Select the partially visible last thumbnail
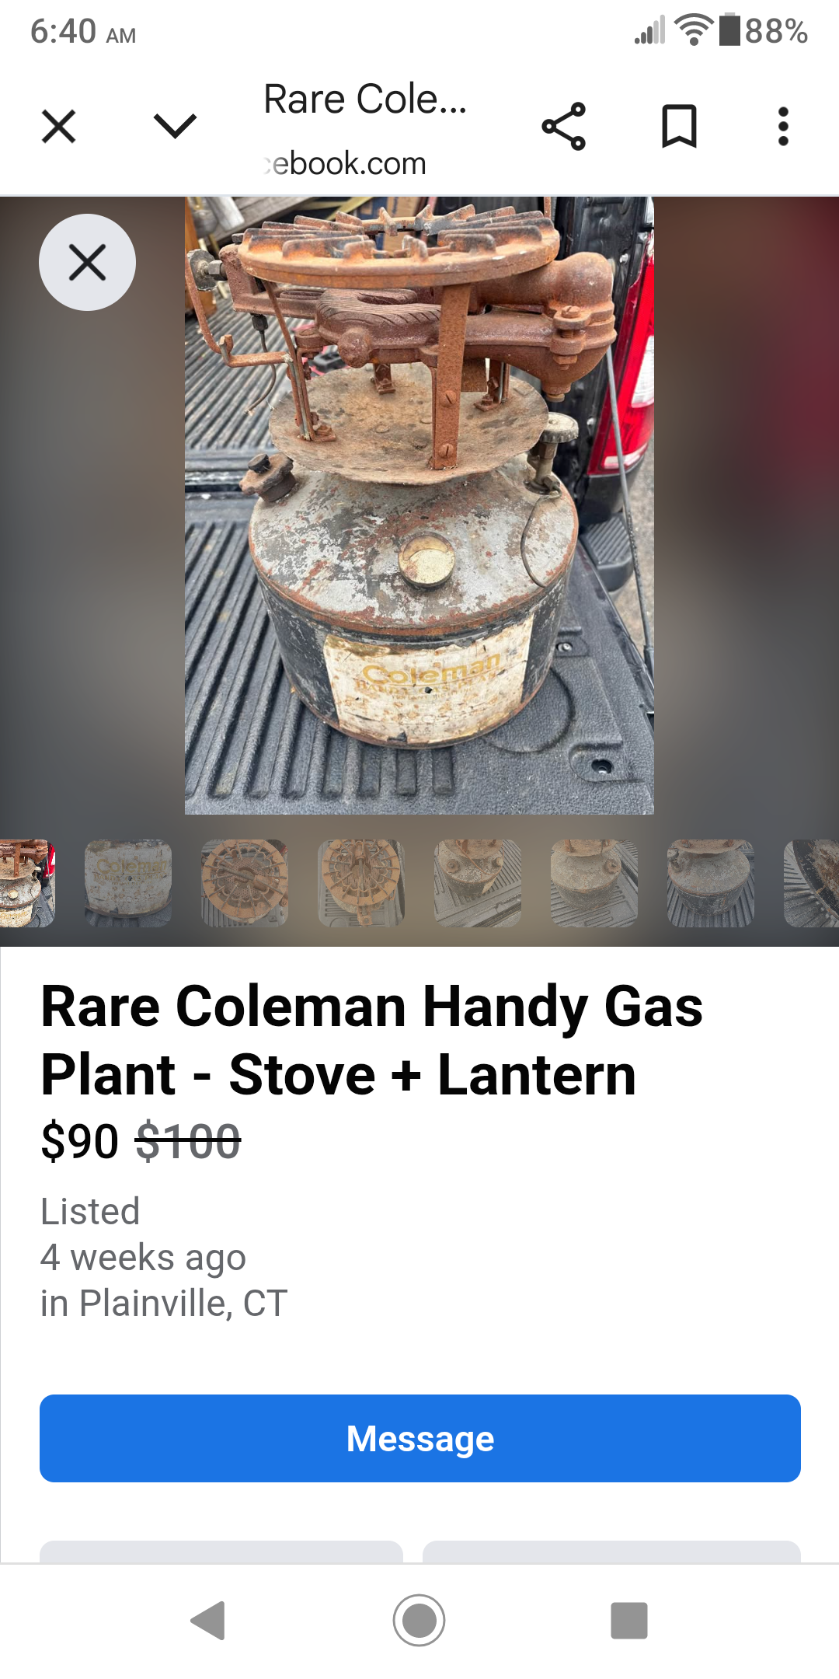The width and height of the screenshot is (839, 1679). pos(812,883)
